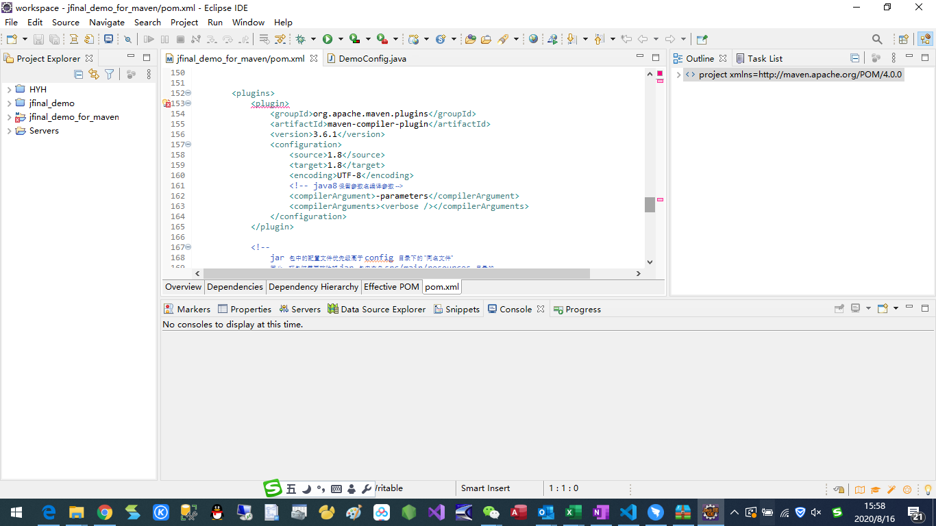Click the Open Web Browser globe icon
This screenshot has width=936, height=526.
pyautogui.click(x=533, y=40)
